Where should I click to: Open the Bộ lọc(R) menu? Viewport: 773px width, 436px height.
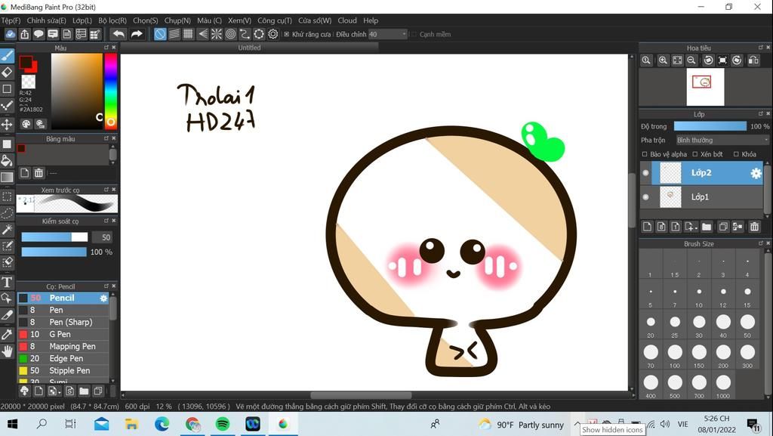[112, 20]
